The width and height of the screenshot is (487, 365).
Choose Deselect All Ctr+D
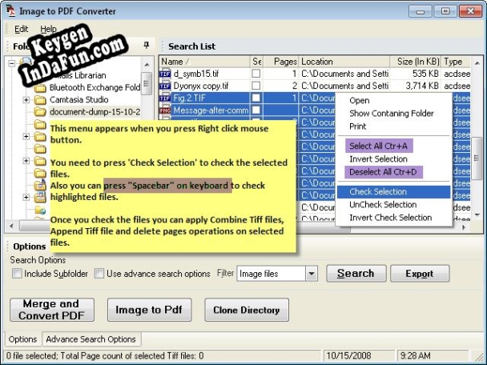point(384,172)
